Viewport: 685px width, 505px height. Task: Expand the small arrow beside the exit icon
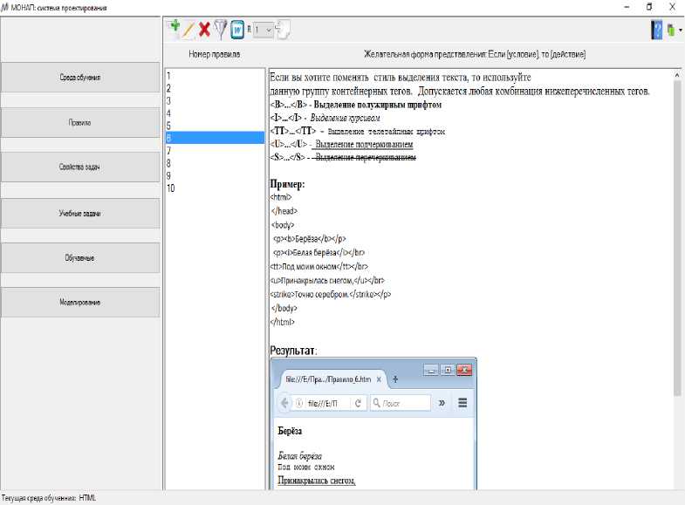(680, 31)
